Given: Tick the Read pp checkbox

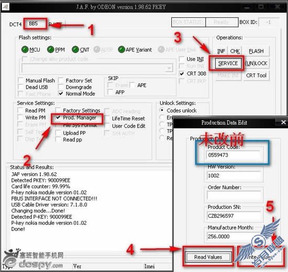Looking at the screenshot, I should (58, 140).
